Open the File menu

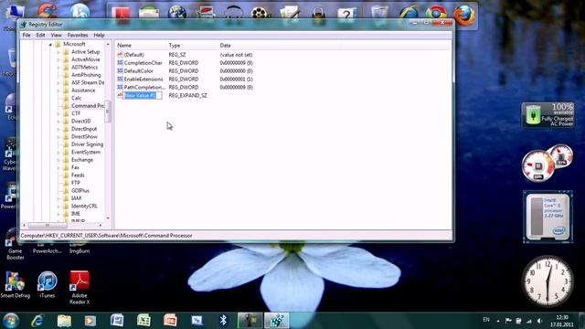[x=27, y=35]
